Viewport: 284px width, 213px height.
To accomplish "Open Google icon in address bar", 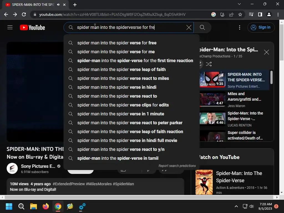I will click(213, 14).
